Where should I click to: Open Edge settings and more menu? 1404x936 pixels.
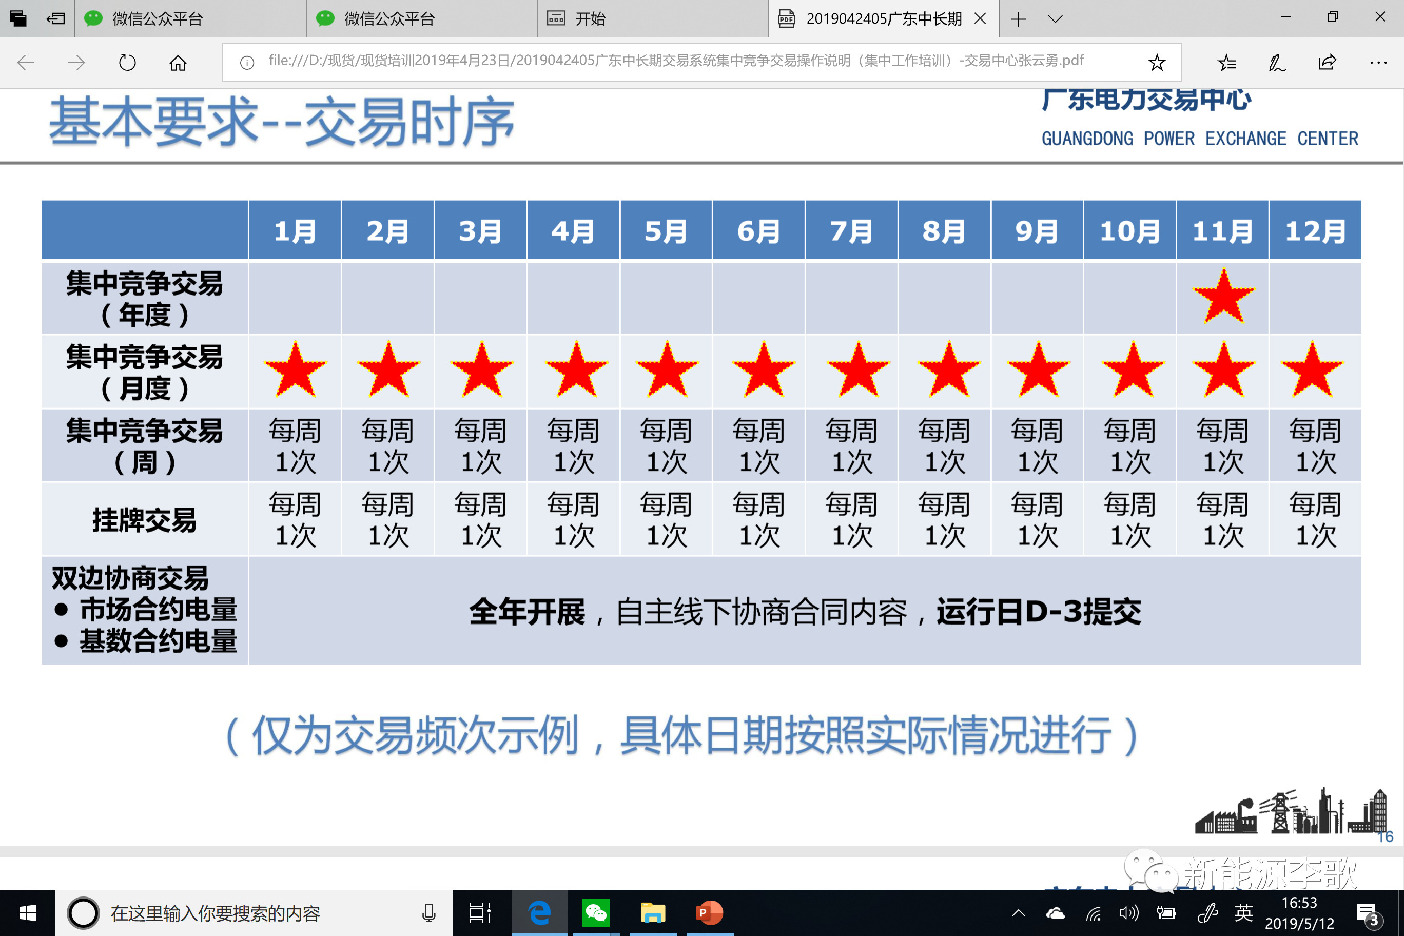coord(1378,63)
